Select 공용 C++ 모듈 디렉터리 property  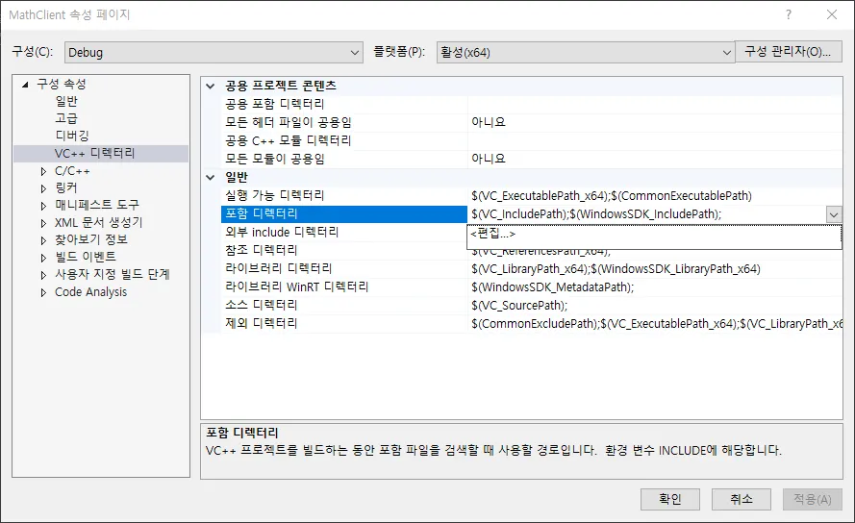pos(344,140)
